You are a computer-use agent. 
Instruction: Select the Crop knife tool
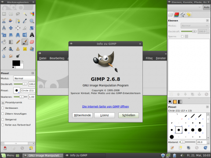[25, 28]
